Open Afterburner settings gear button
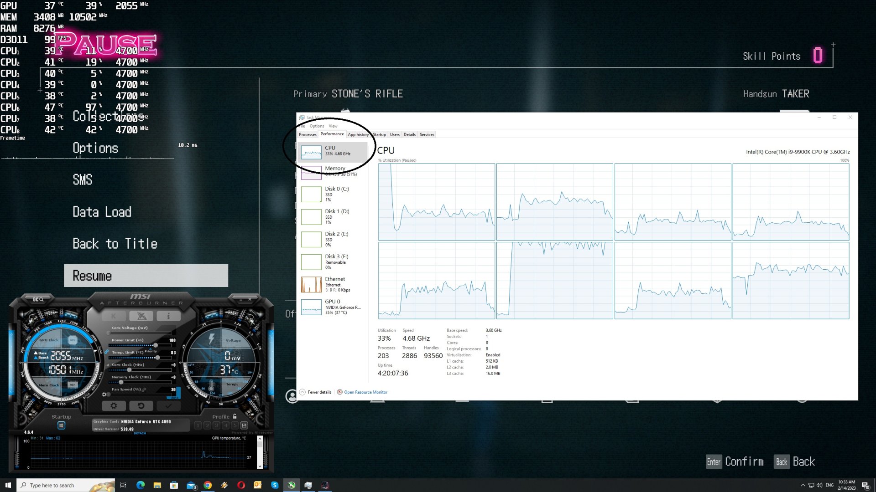Image resolution: width=876 pixels, height=492 pixels. click(x=114, y=405)
